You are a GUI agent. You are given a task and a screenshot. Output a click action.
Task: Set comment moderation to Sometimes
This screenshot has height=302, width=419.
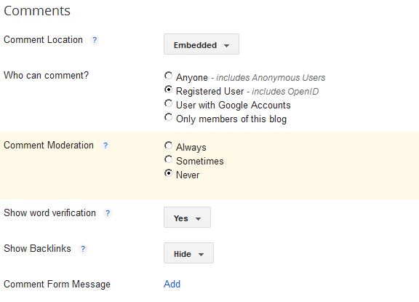(168, 159)
